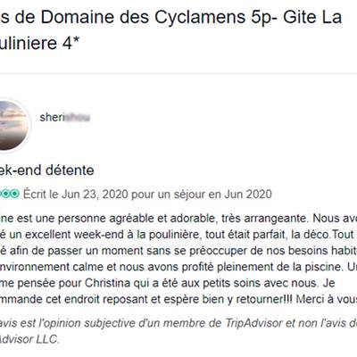Open the profile of user sheri

[x=64, y=117]
